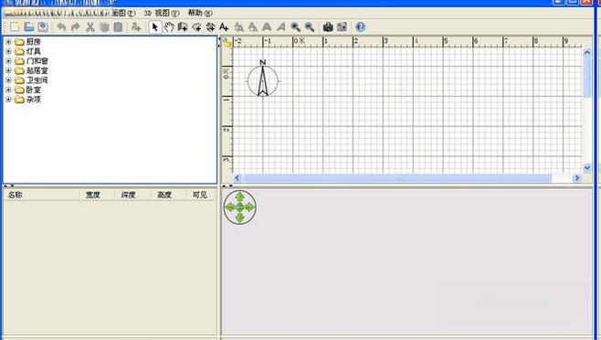
Task: Select the Create rooms tool
Action: click(x=196, y=27)
